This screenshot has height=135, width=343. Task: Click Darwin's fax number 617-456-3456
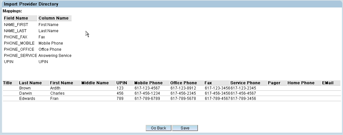218,93
